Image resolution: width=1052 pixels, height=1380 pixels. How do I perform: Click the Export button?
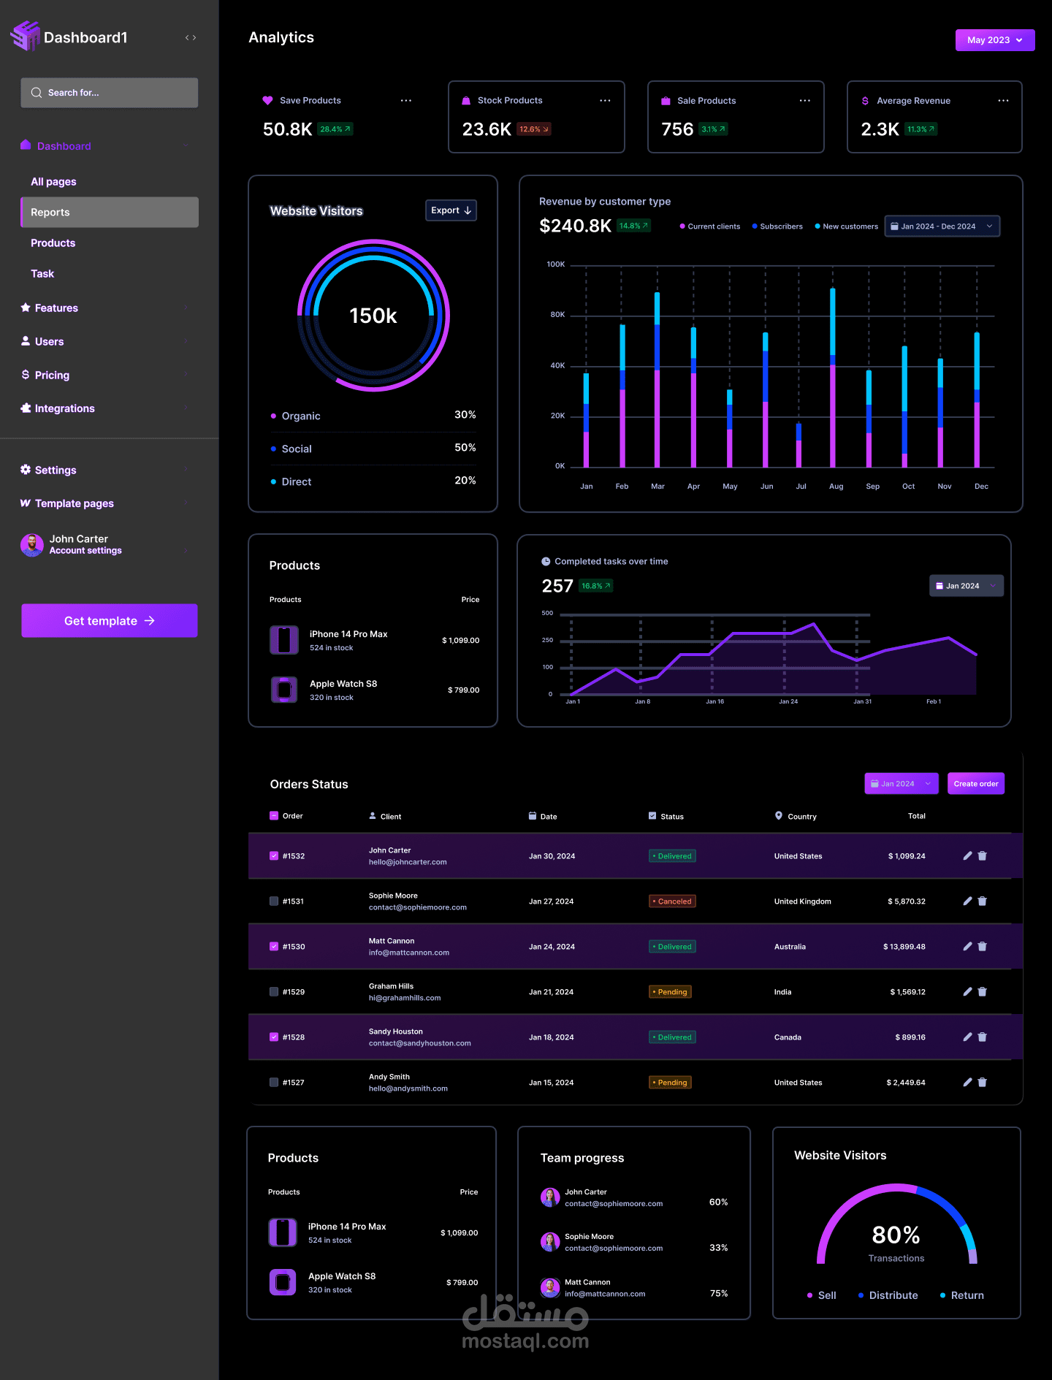[x=451, y=210]
